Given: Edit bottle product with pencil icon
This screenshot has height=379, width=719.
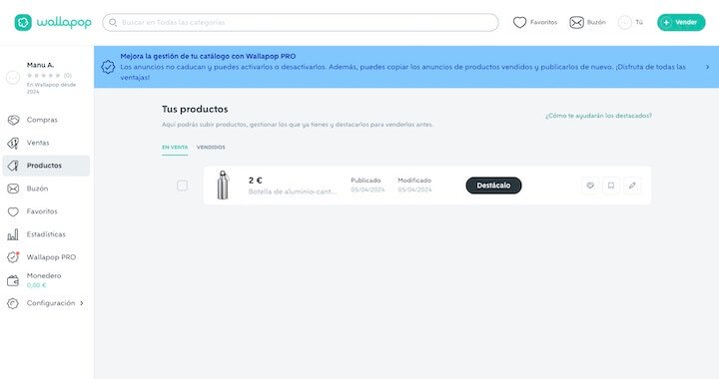Looking at the screenshot, I should coord(632,186).
